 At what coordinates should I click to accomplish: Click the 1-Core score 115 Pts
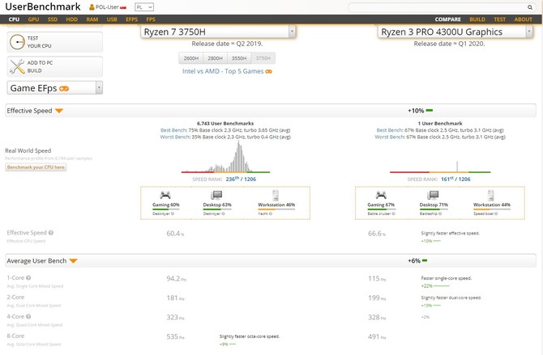pos(377,279)
